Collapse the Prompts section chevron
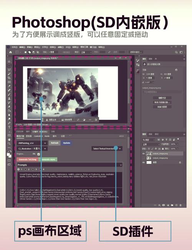Image resolution: width=192 pixels, height=250 pixels. coord(121,165)
